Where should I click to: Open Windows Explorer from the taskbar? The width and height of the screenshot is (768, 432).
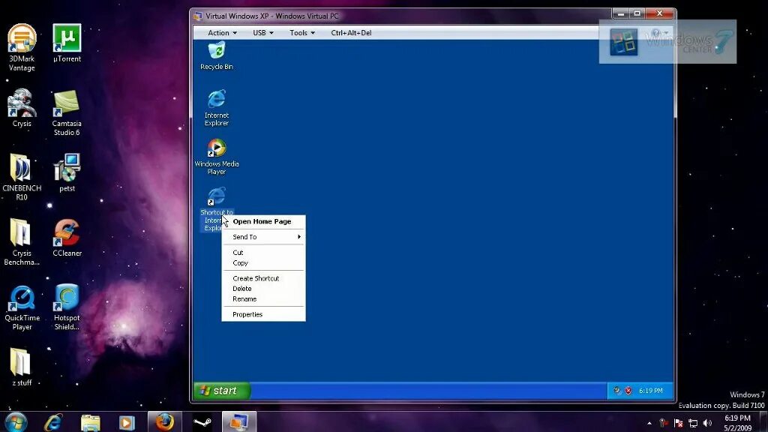[90, 421]
